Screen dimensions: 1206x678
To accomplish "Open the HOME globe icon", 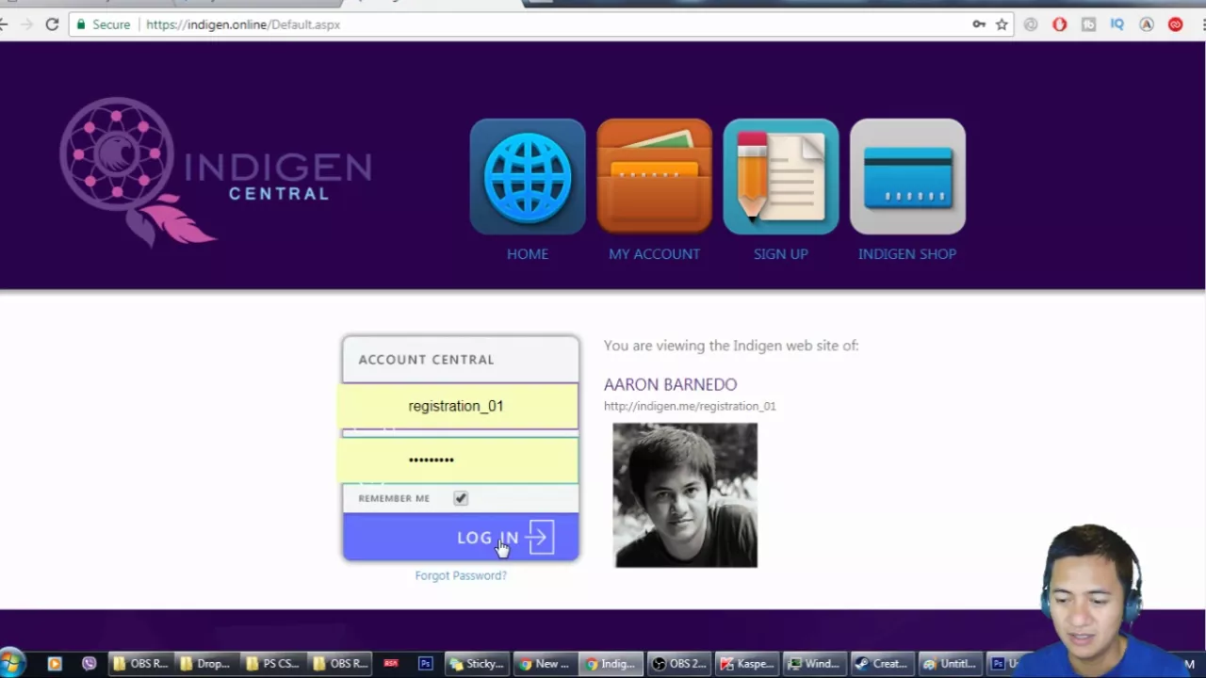I will [528, 176].
